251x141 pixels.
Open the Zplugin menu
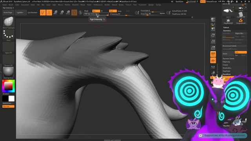coord(151,5)
